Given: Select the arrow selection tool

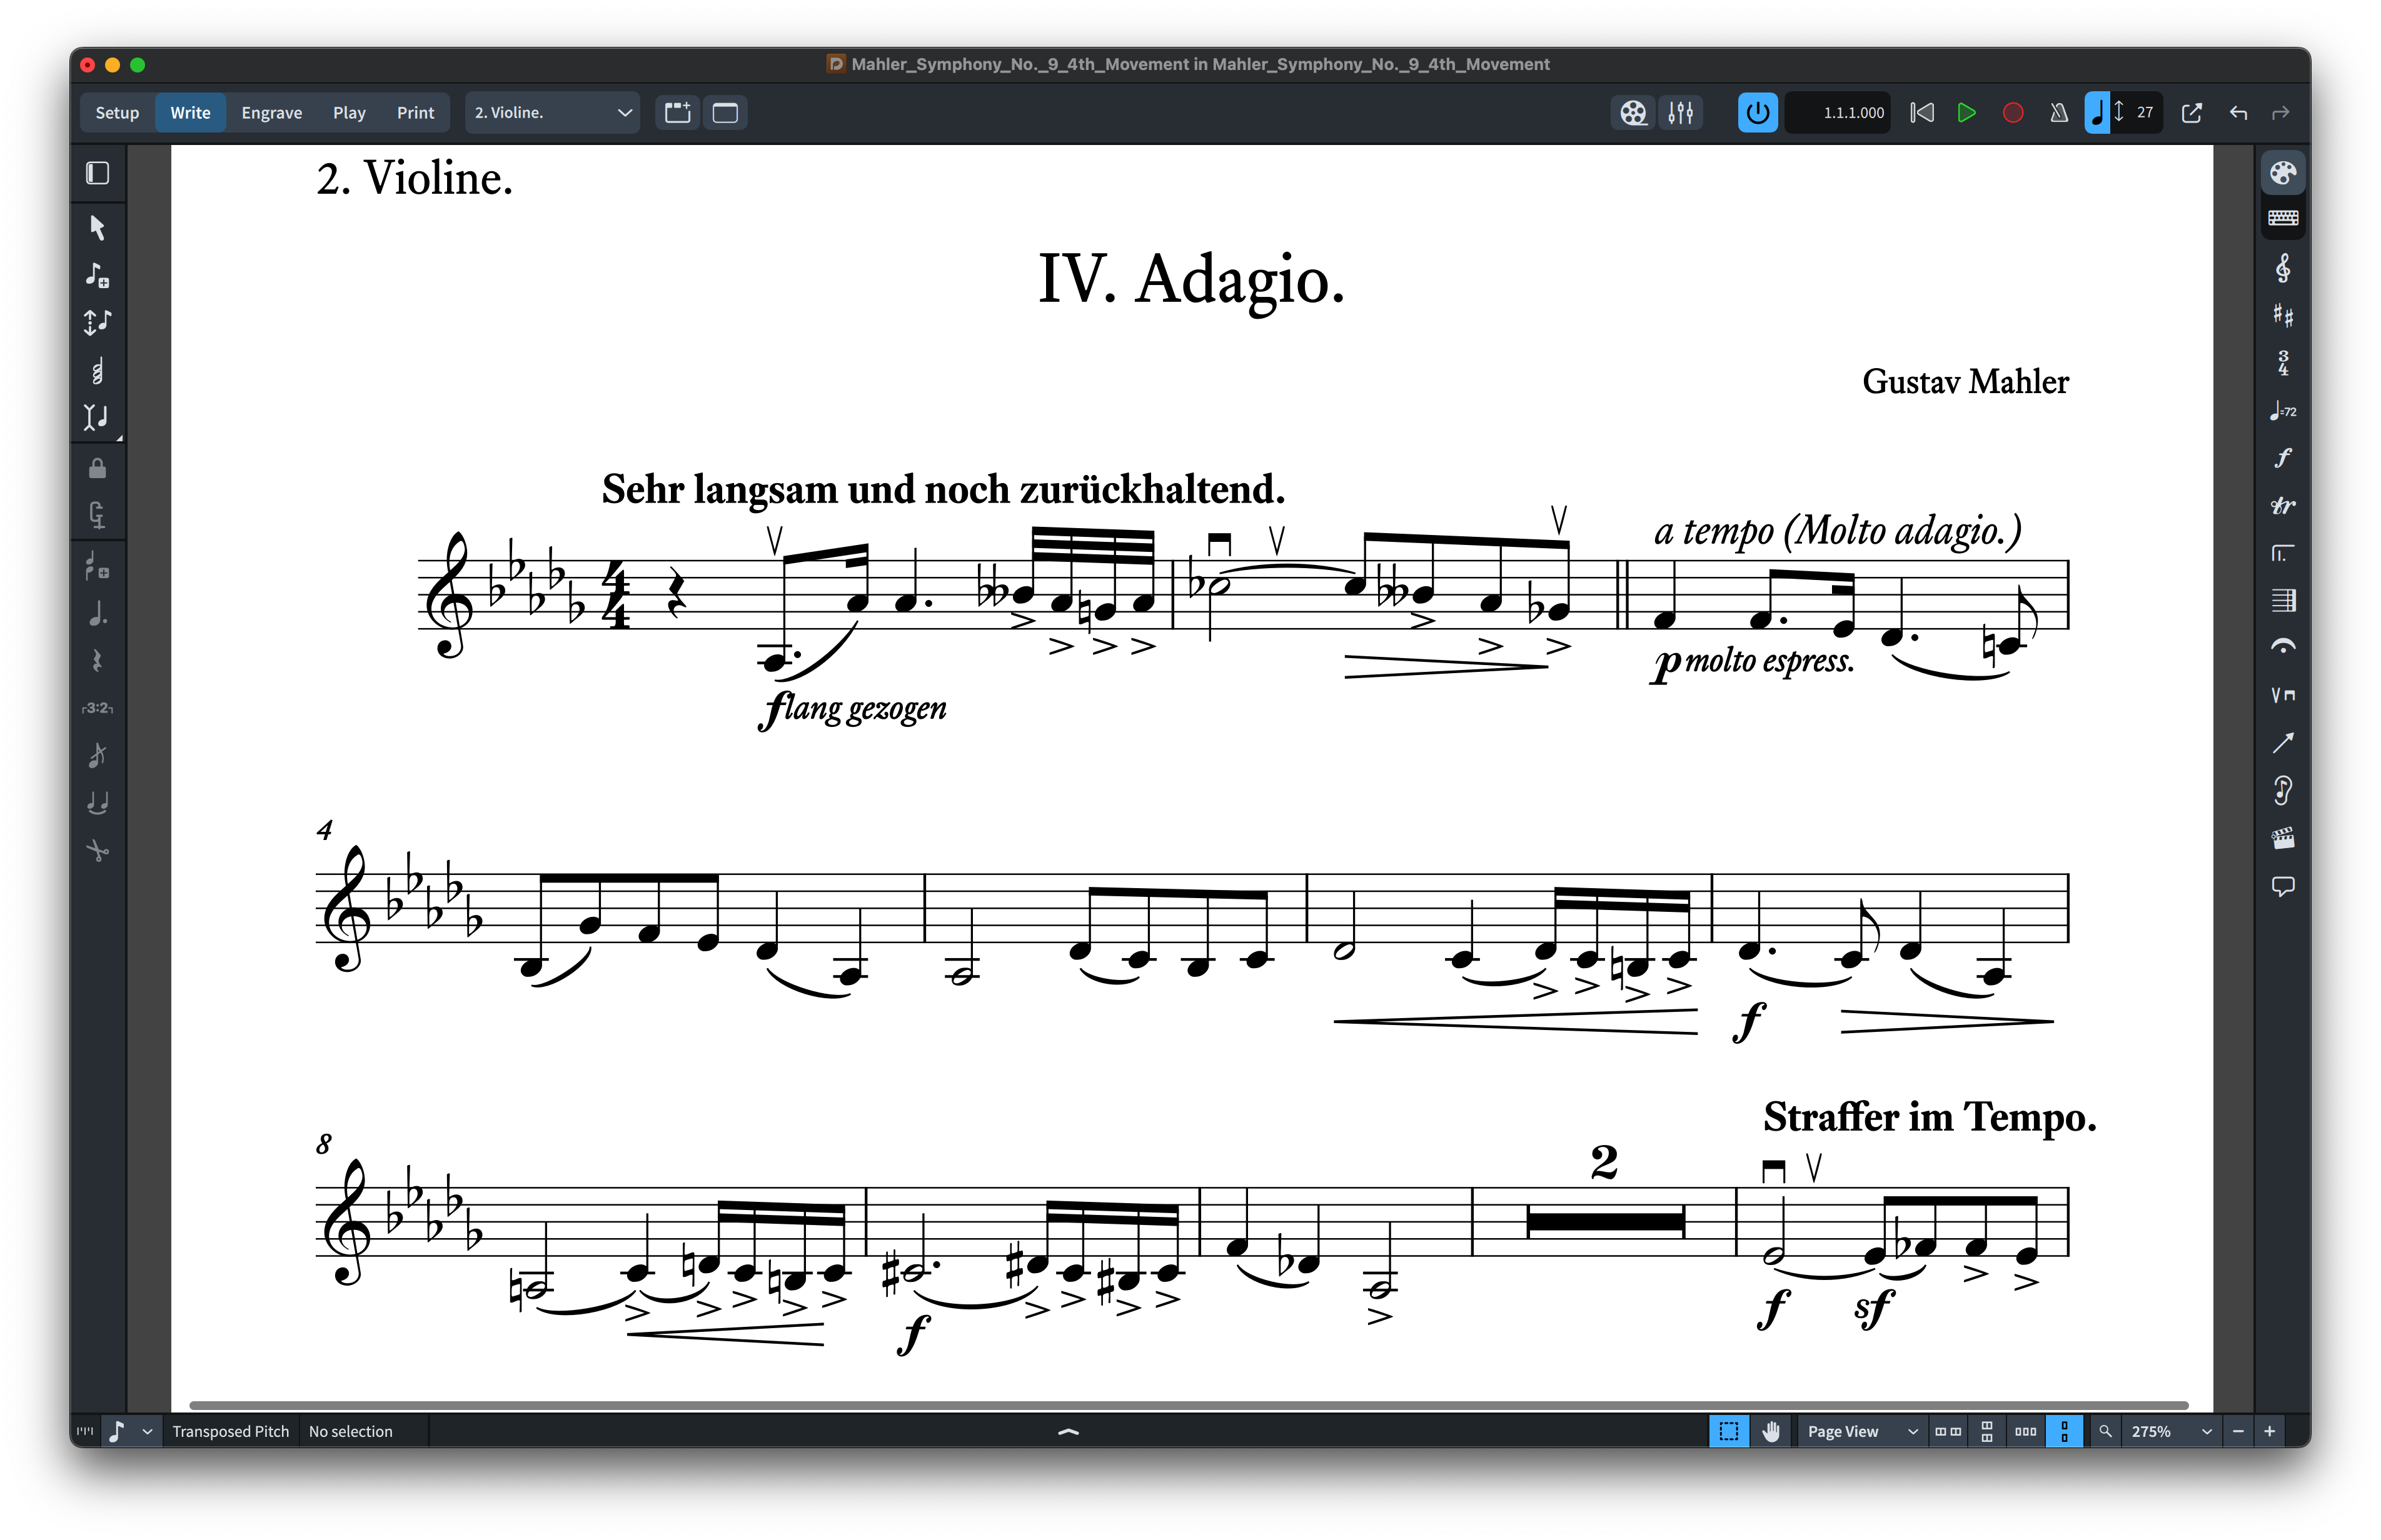Looking at the screenshot, I should [x=97, y=227].
